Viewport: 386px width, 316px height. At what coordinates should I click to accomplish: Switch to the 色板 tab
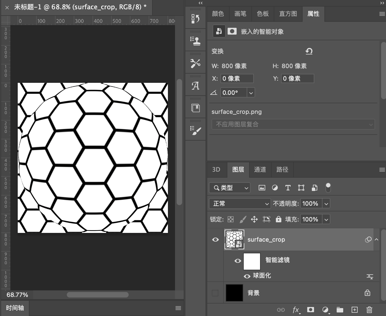263,14
